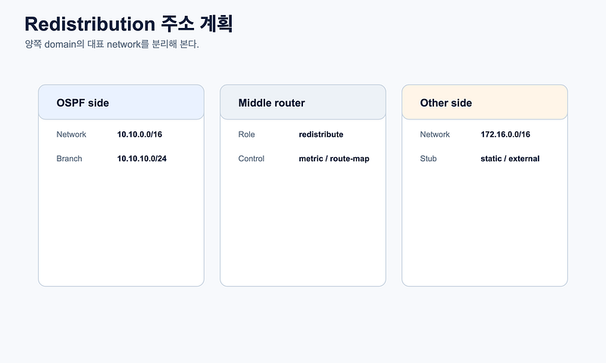Select the static / external stub value
This screenshot has height=363, width=606.
[510, 159]
